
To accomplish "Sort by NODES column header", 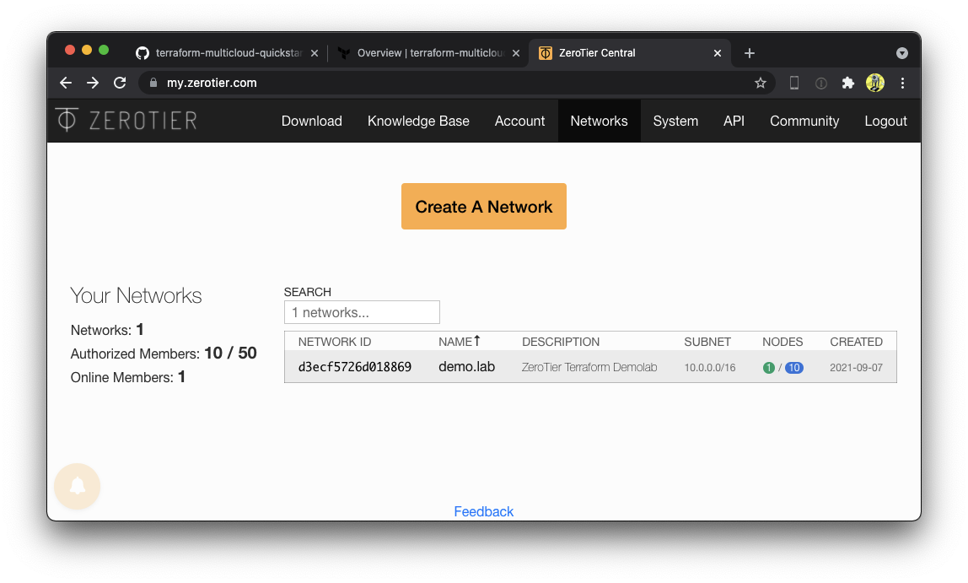I will click(x=782, y=342).
